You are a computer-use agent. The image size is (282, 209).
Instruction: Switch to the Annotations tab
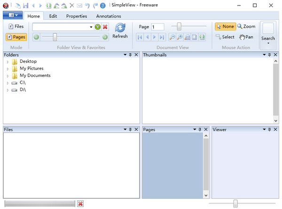click(x=108, y=16)
